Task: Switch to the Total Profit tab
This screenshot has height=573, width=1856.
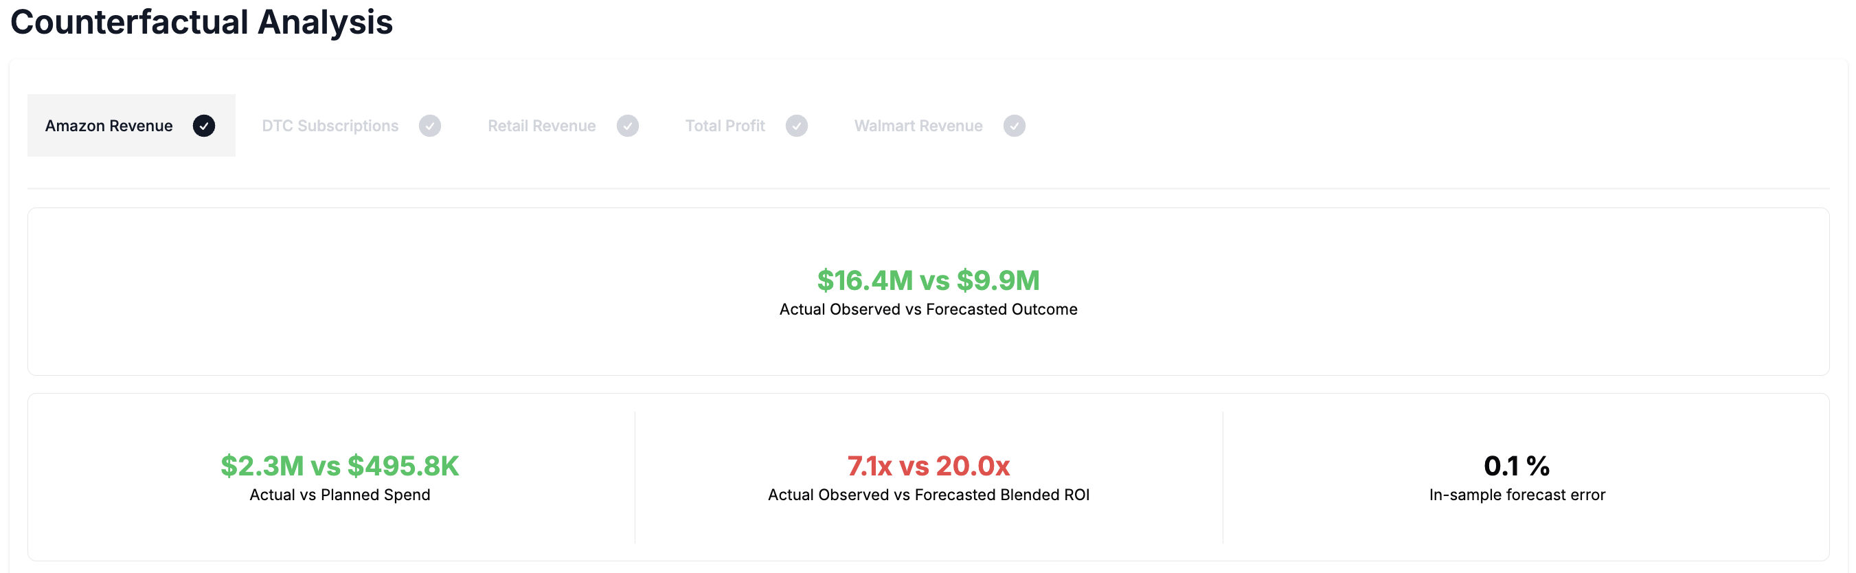Action: [725, 126]
